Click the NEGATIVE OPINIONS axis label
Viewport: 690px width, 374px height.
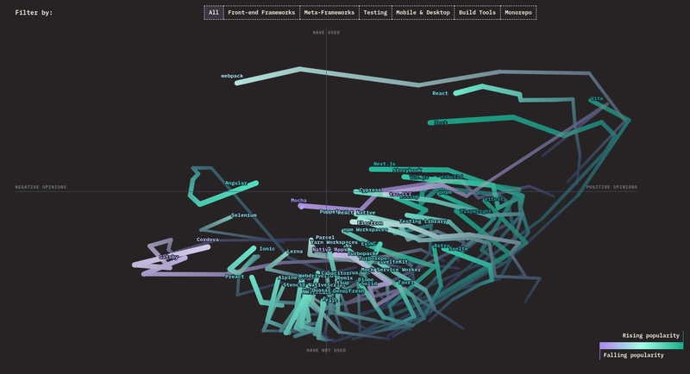click(41, 187)
